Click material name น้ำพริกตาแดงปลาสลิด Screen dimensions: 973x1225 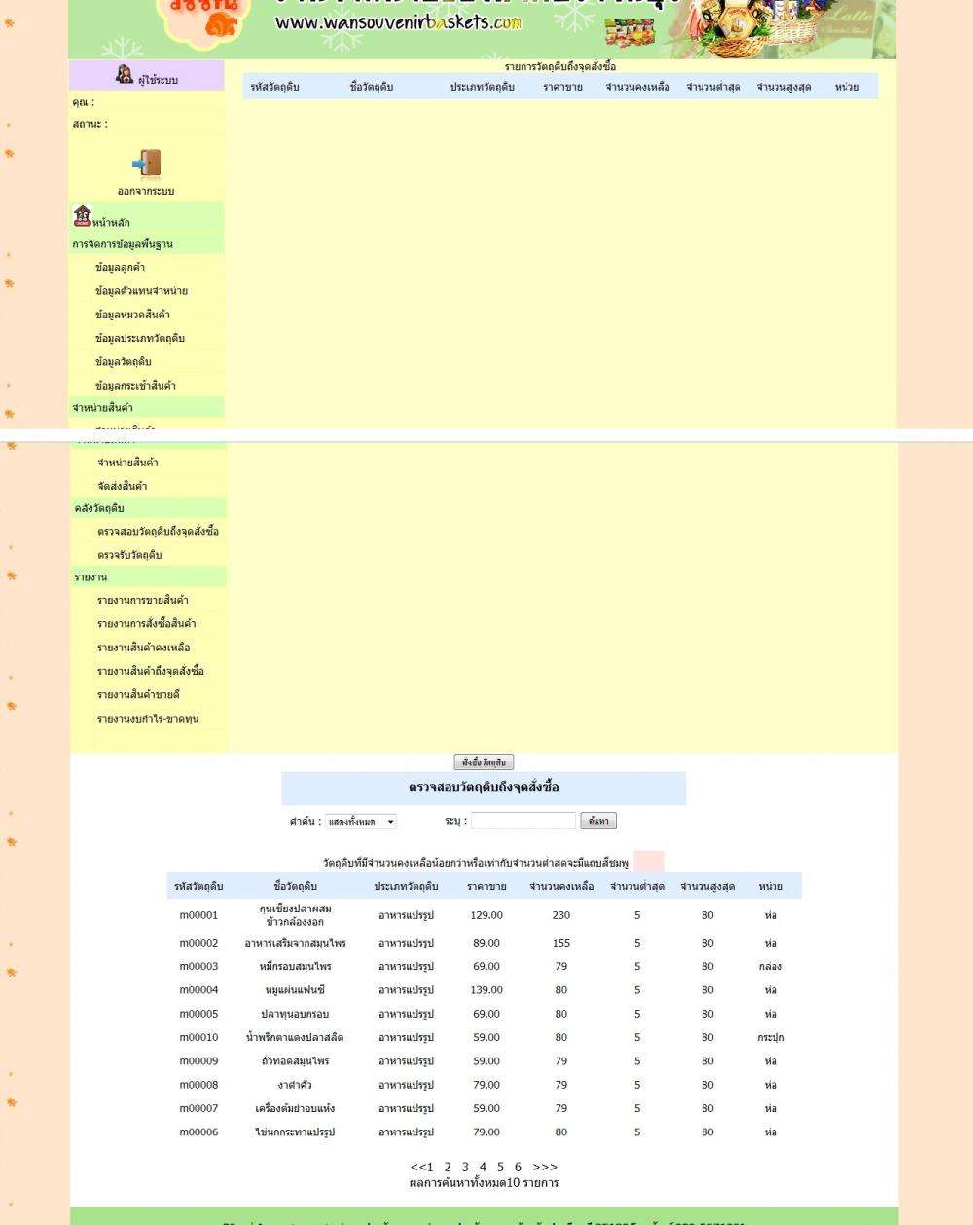[x=295, y=1037]
